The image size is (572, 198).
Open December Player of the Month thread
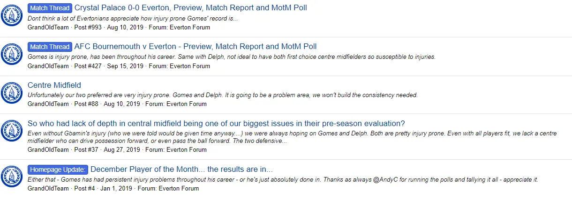pos(181,170)
